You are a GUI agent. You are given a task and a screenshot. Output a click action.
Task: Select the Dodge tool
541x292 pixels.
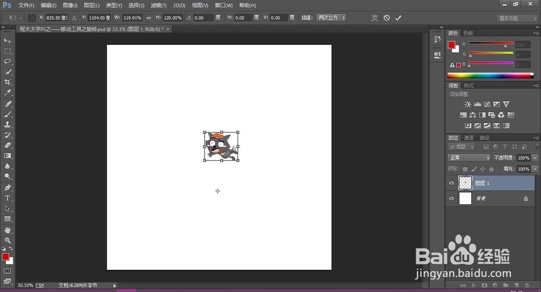click(x=7, y=176)
